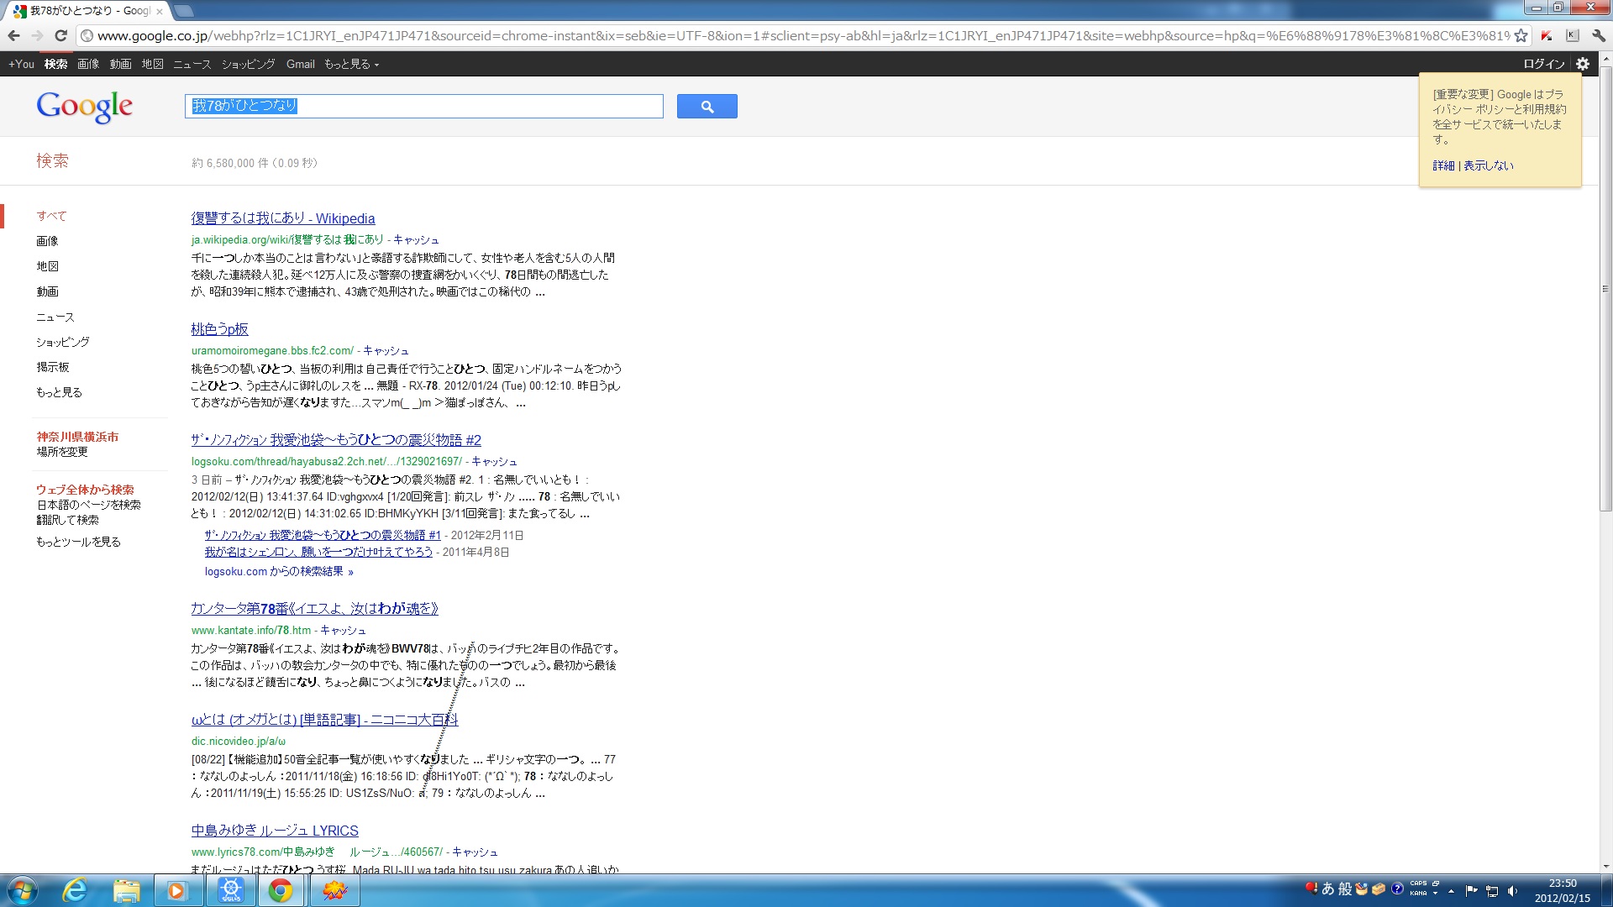
Task: Open 桃色うp板 search result
Action: (x=219, y=329)
